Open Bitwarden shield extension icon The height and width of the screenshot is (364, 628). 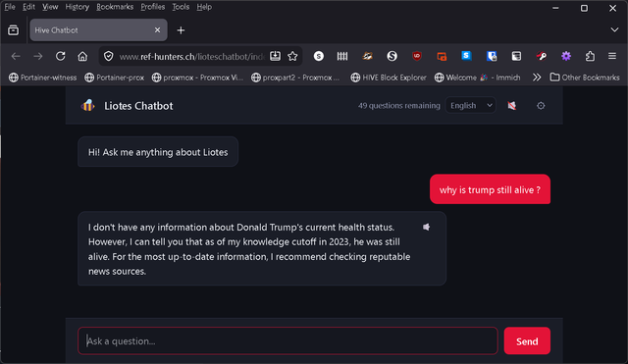tap(492, 57)
